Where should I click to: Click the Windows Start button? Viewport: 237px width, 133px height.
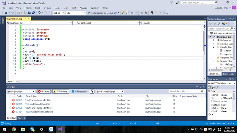point(4,129)
